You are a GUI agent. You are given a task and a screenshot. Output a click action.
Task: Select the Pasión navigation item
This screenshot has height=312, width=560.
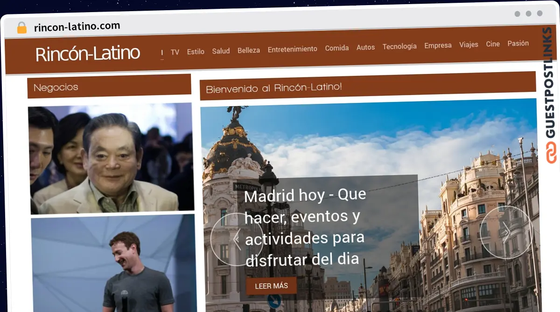tap(518, 43)
